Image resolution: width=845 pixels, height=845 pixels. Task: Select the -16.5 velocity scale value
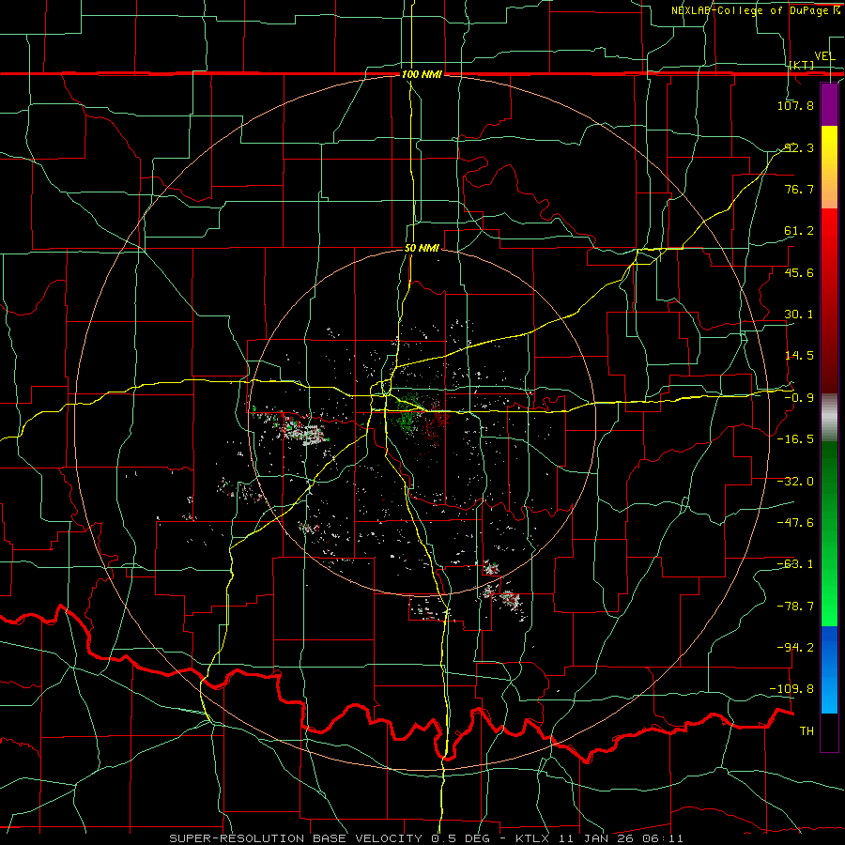coord(795,439)
